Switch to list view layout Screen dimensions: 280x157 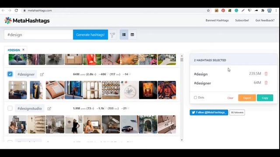(x=124, y=35)
